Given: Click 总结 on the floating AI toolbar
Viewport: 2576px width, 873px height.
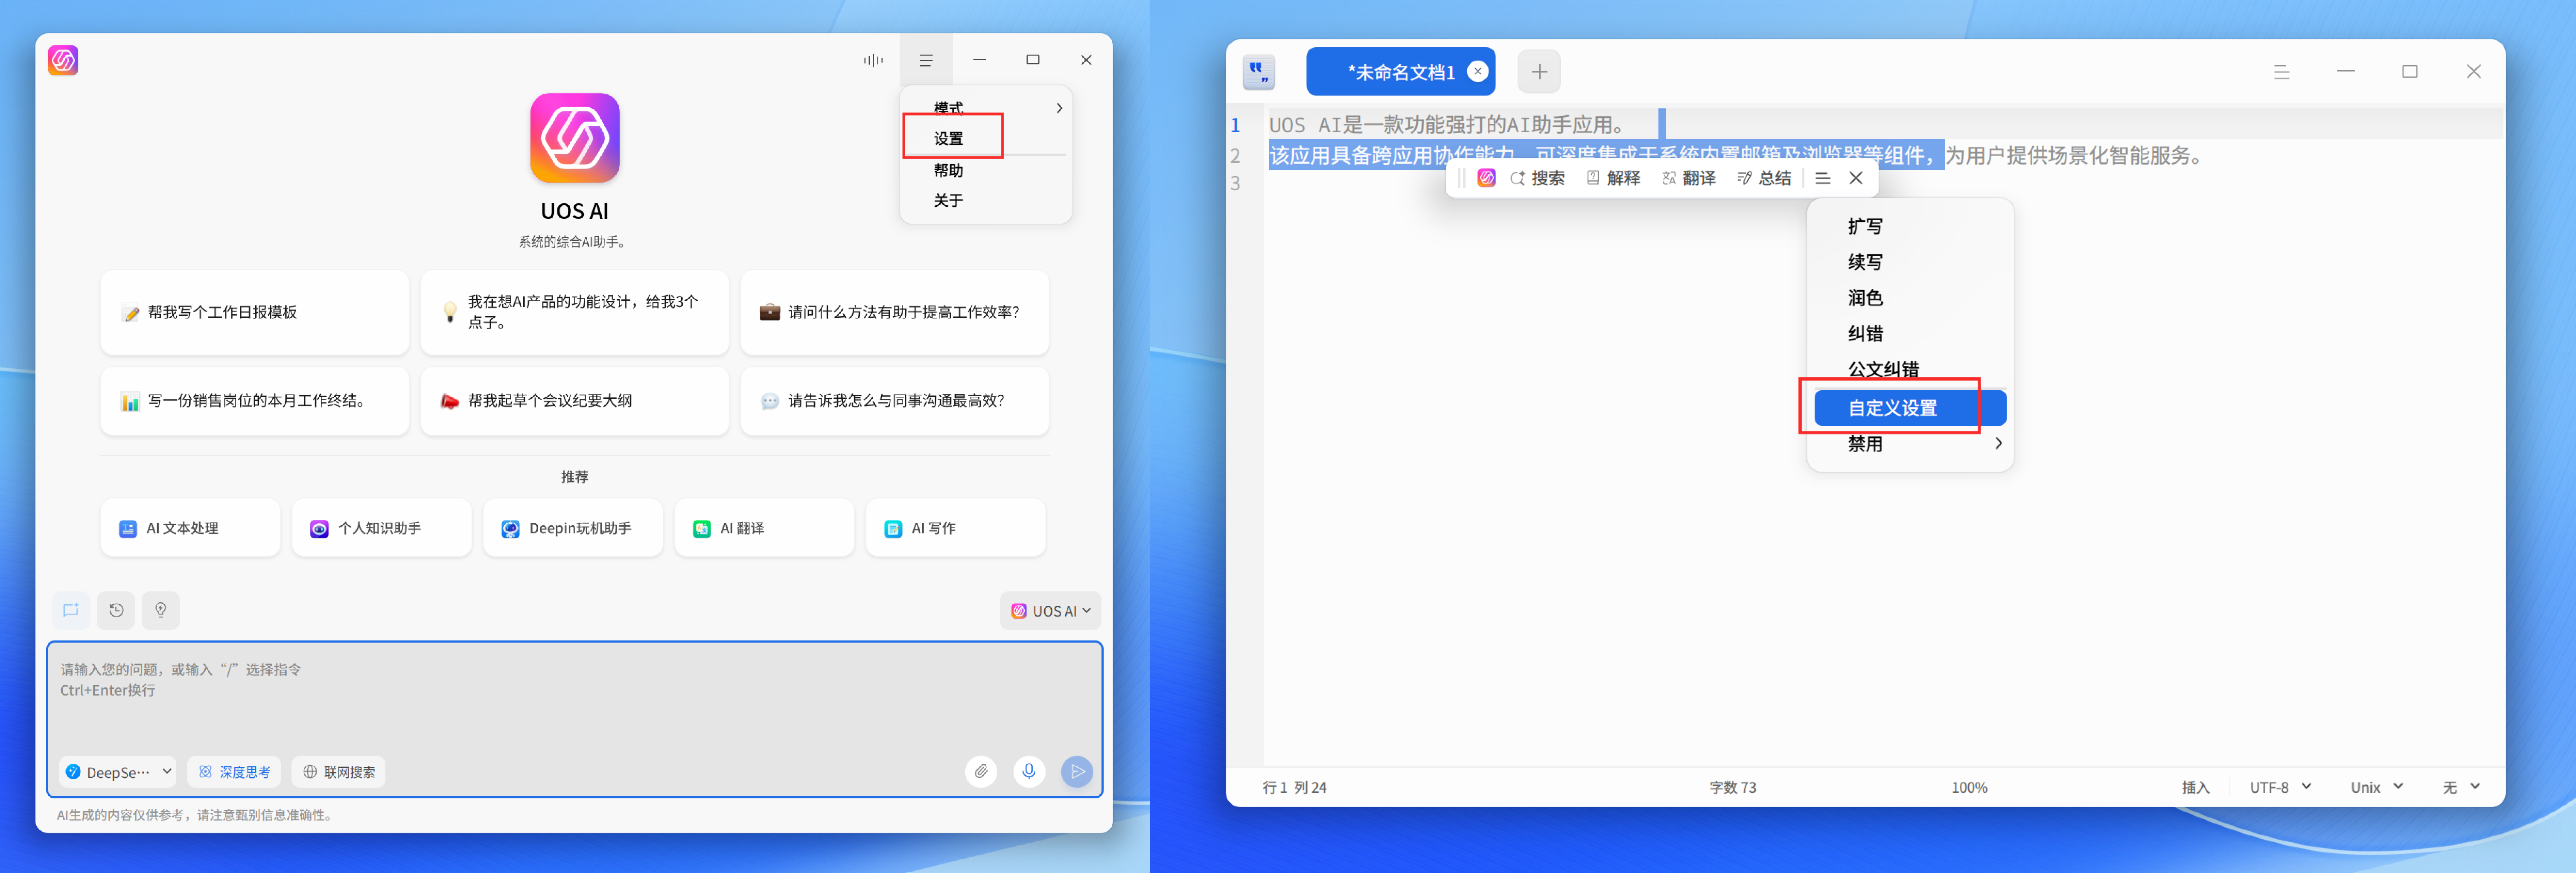Looking at the screenshot, I should click(x=1764, y=178).
